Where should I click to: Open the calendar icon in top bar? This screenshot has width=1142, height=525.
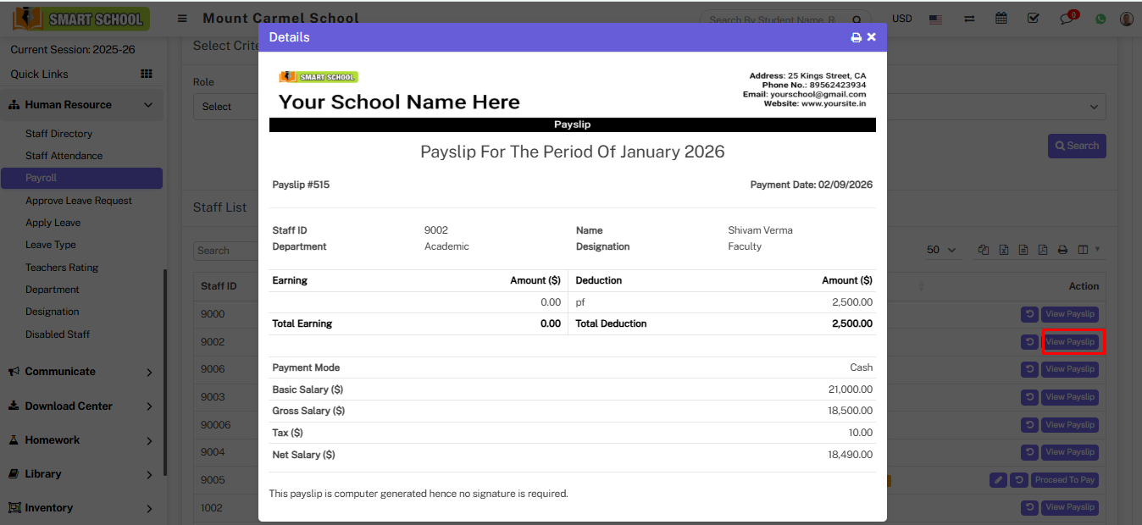click(1001, 18)
